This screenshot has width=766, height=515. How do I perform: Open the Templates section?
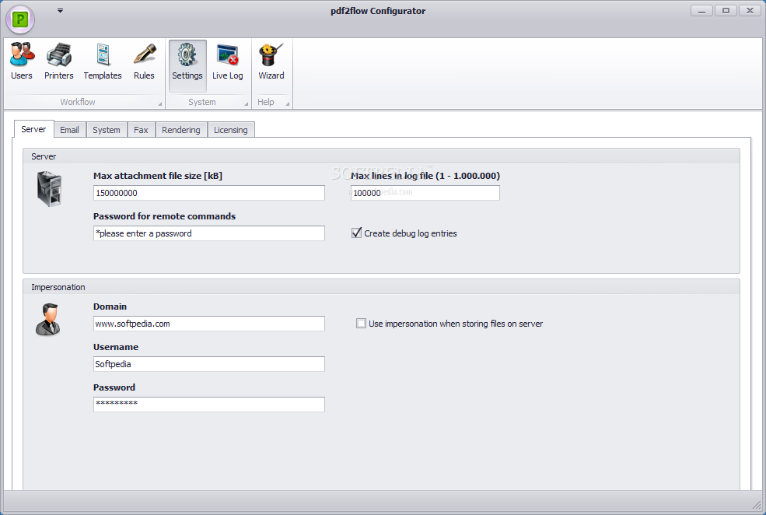pyautogui.click(x=103, y=62)
